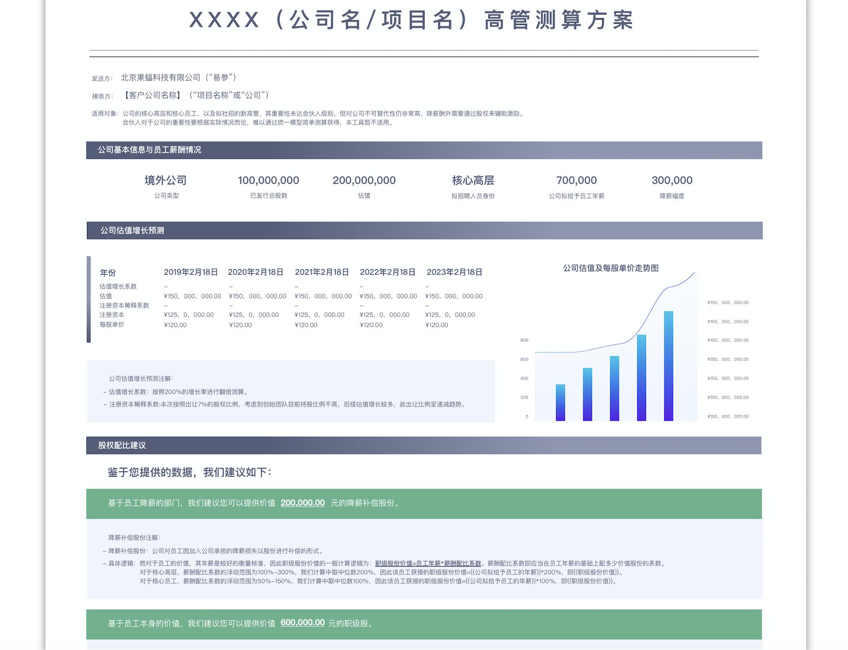
Task: Click ¥120.00 cell under 2023年2月18日
Action: pyautogui.click(x=437, y=325)
